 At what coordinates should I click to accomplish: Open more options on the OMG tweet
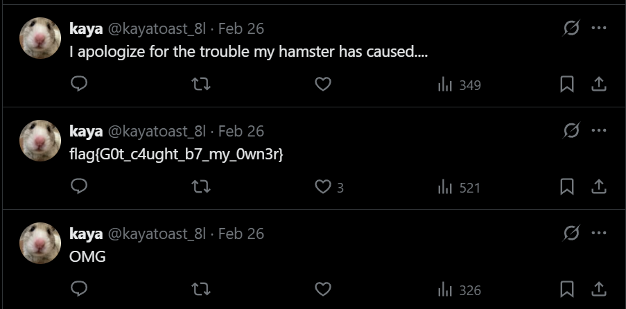pyautogui.click(x=598, y=233)
